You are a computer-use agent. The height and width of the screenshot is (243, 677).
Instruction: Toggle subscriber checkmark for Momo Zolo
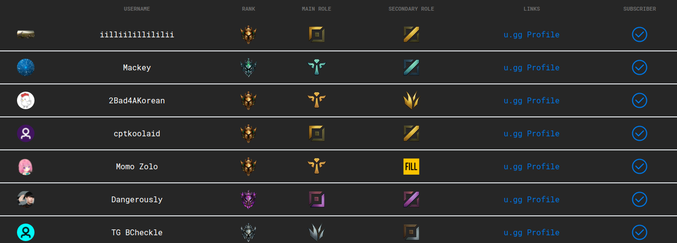click(640, 166)
